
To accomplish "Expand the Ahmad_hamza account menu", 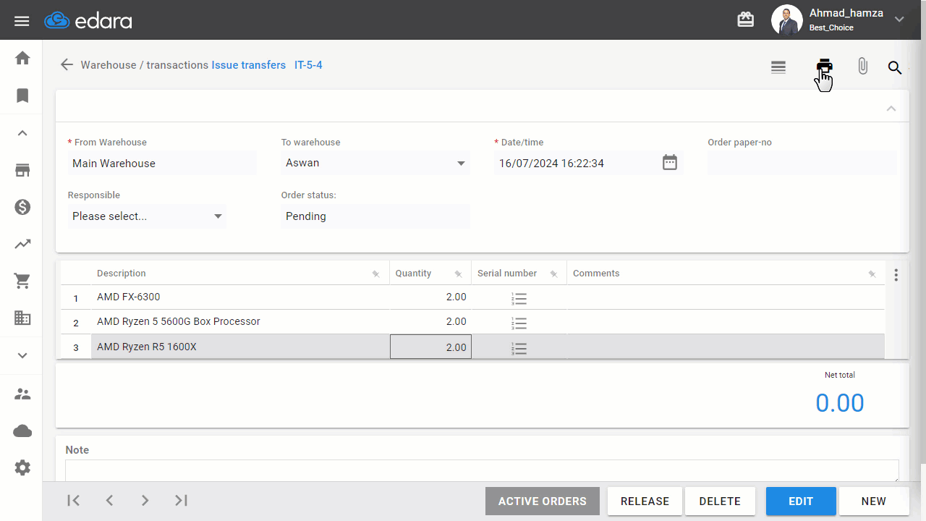I will pos(899,20).
